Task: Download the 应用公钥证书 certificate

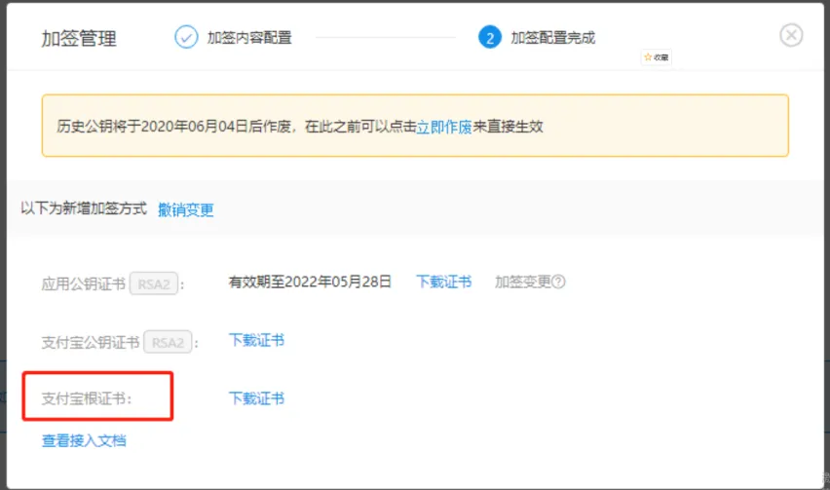Action: click(x=443, y=282)
